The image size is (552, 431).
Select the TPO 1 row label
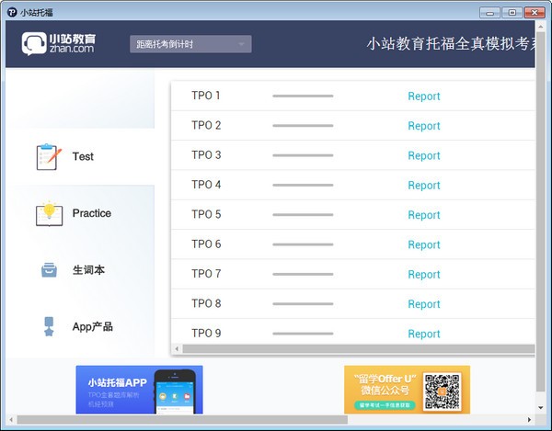[x=206, y=96]
